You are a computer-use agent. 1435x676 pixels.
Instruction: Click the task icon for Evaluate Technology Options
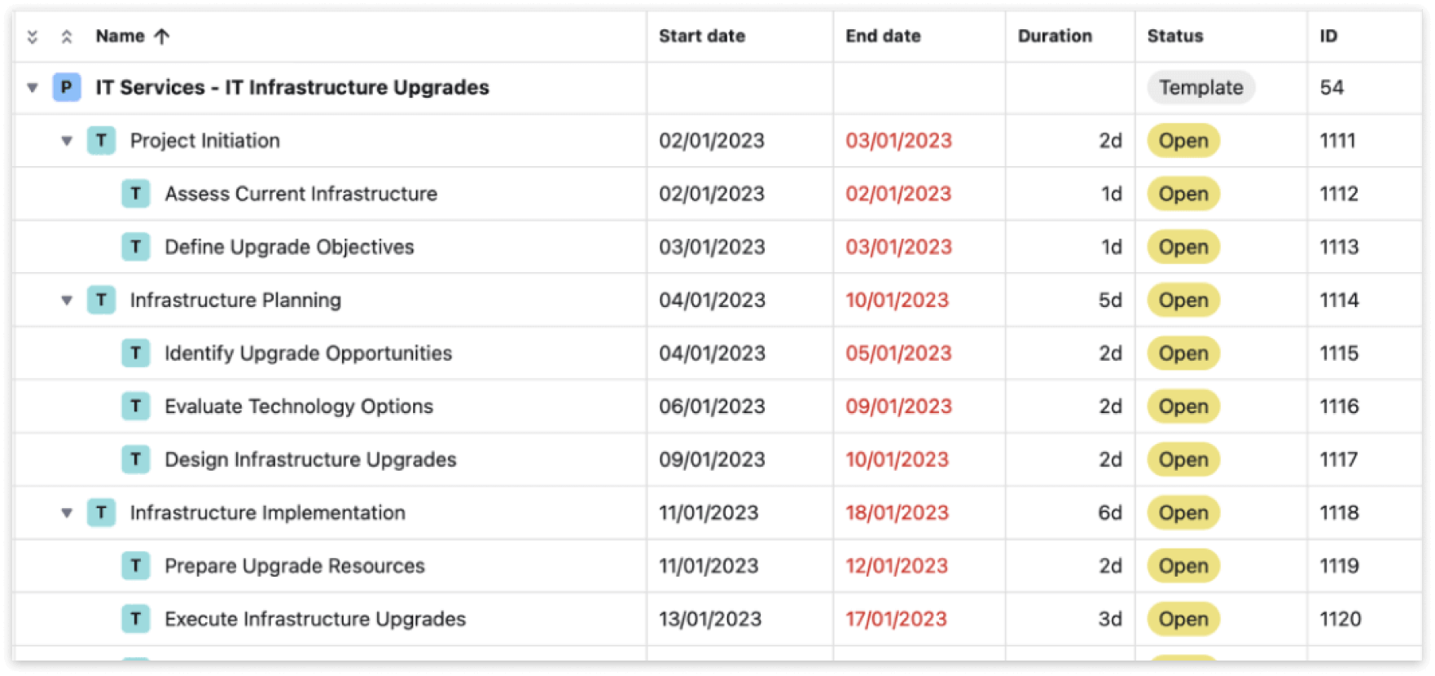tap(135, 406)
